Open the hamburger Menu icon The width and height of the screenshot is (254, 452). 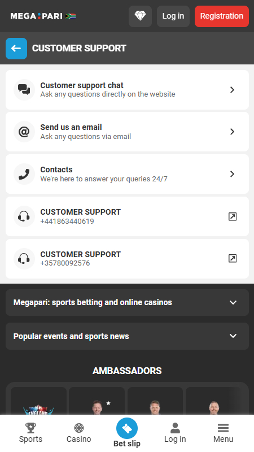(223, 428)
